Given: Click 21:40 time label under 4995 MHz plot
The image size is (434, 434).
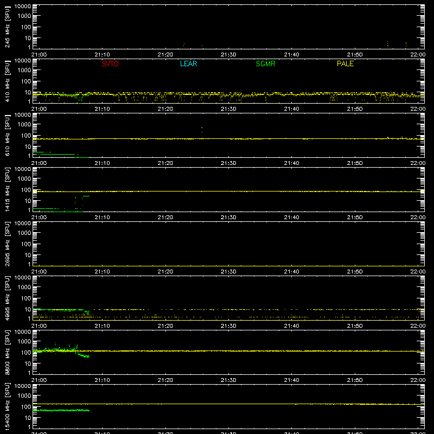Looking at the screenshot, I should coord(291,326).
